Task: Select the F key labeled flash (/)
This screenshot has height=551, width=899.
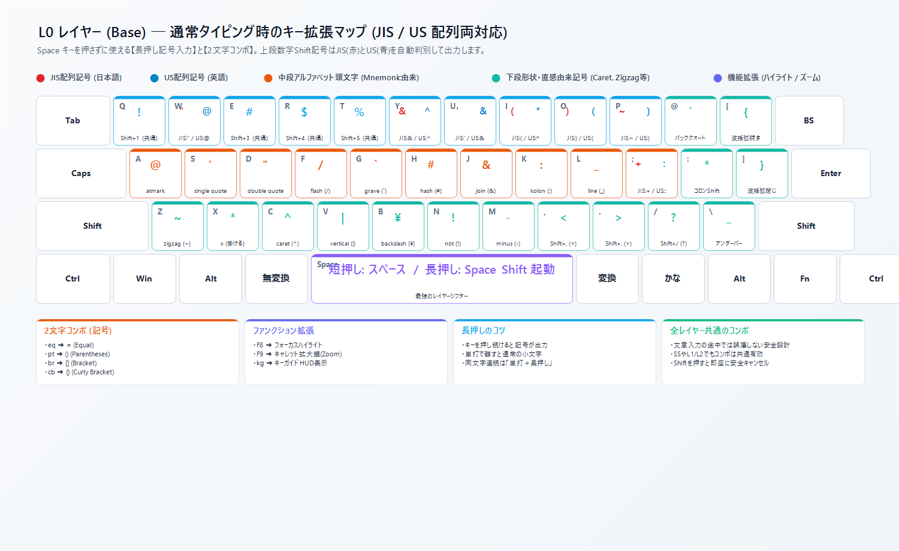Action: pos(321,173)
